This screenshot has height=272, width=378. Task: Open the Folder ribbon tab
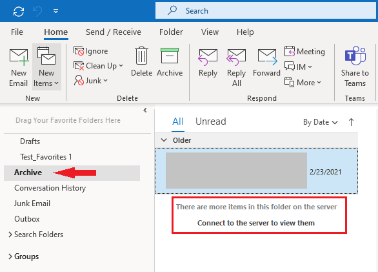[171, 32]
